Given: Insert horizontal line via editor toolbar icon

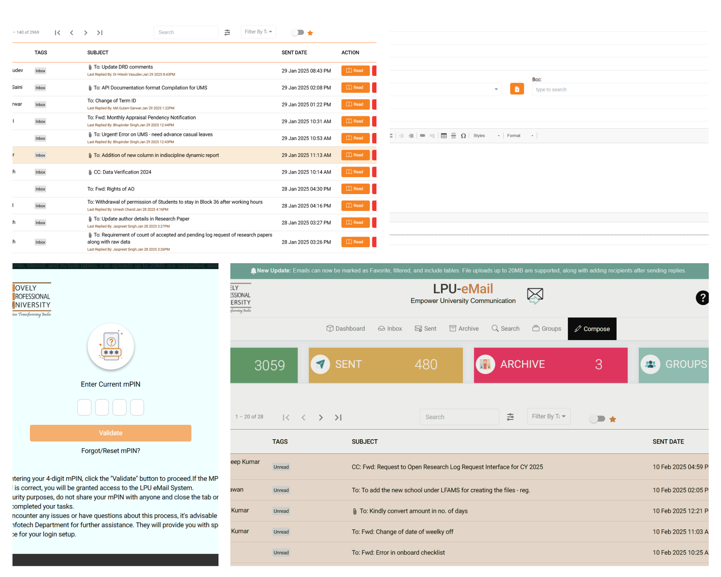Looking at the screenshot, I should 454,136.
